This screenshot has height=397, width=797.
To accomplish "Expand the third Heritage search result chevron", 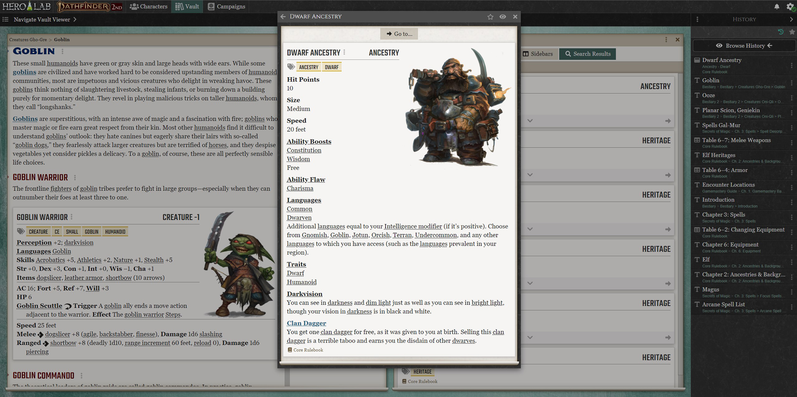I will tap(530, 283).
